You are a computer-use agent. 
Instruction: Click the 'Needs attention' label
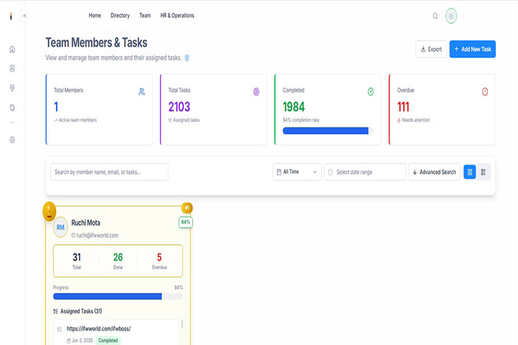click(x=416, y=120)
